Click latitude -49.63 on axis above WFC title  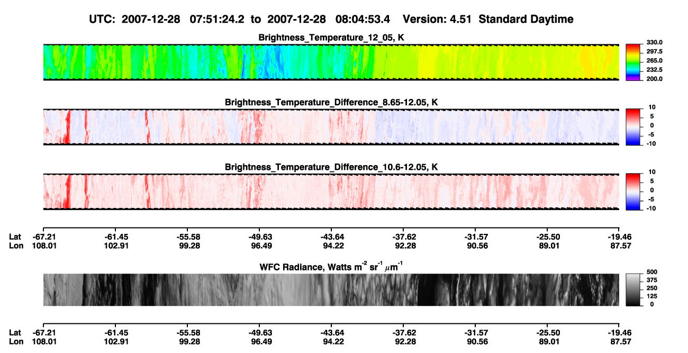coord(260,237)
